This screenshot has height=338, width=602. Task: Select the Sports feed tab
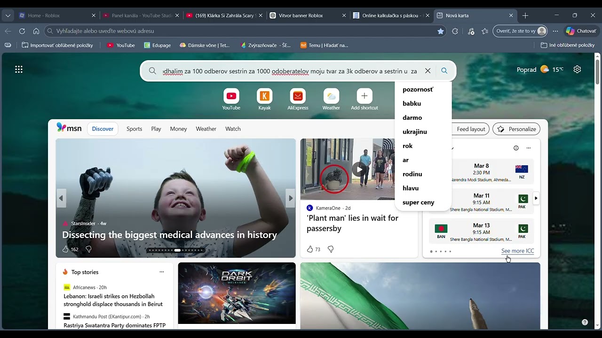[134, 129]
